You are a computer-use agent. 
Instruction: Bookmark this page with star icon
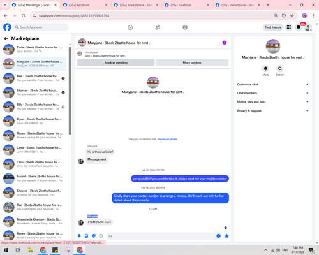(x=292, y=15)
